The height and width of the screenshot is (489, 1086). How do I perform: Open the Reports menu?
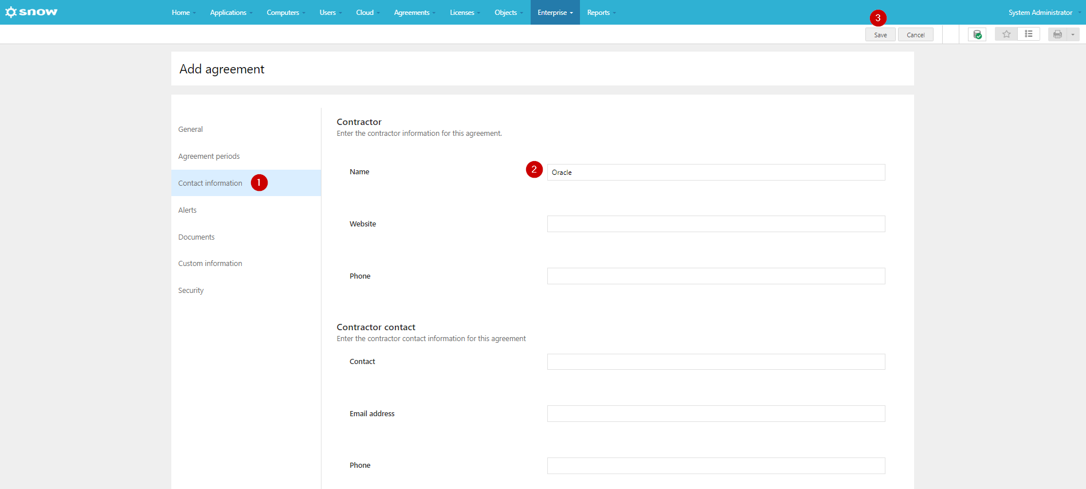(x=601, y=13)
